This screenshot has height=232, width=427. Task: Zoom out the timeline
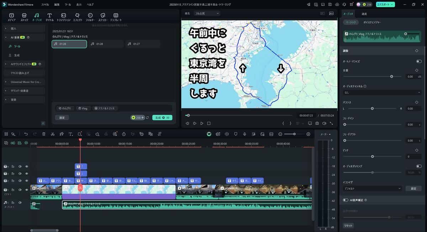click(280, 134)
